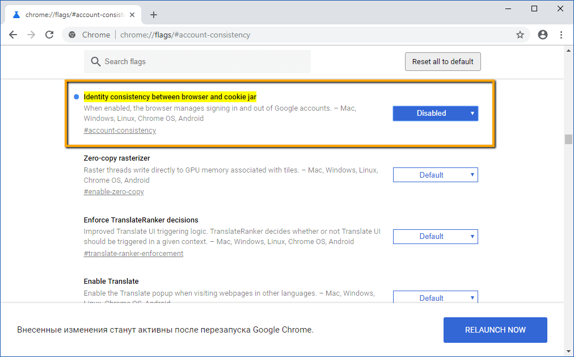Open the #account-consistency link
The height and width of the screenshot is (357, 574).
[x=120, y=130]
